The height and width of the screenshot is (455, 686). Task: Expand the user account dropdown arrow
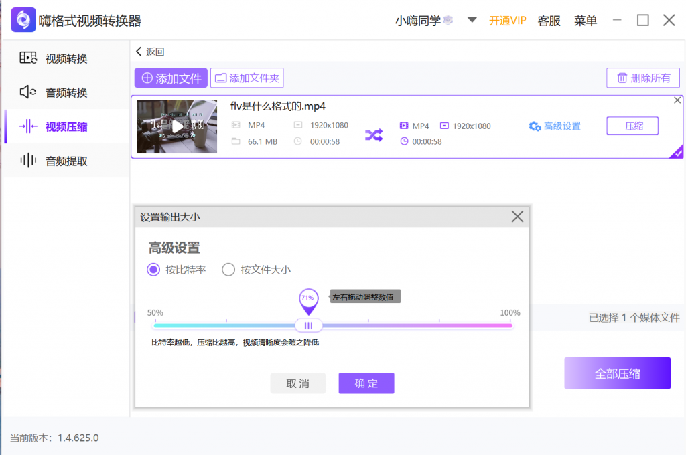pyautogui.click(x=472, y=20)
